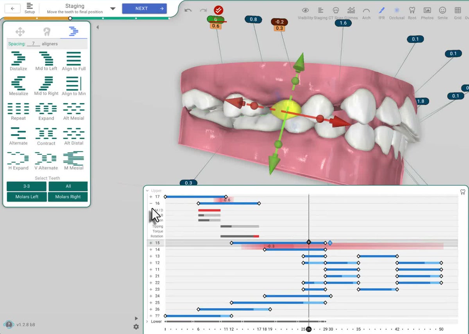Click the Molars Left button
This screenshot has height=334, width=469.
click(27, 197)
